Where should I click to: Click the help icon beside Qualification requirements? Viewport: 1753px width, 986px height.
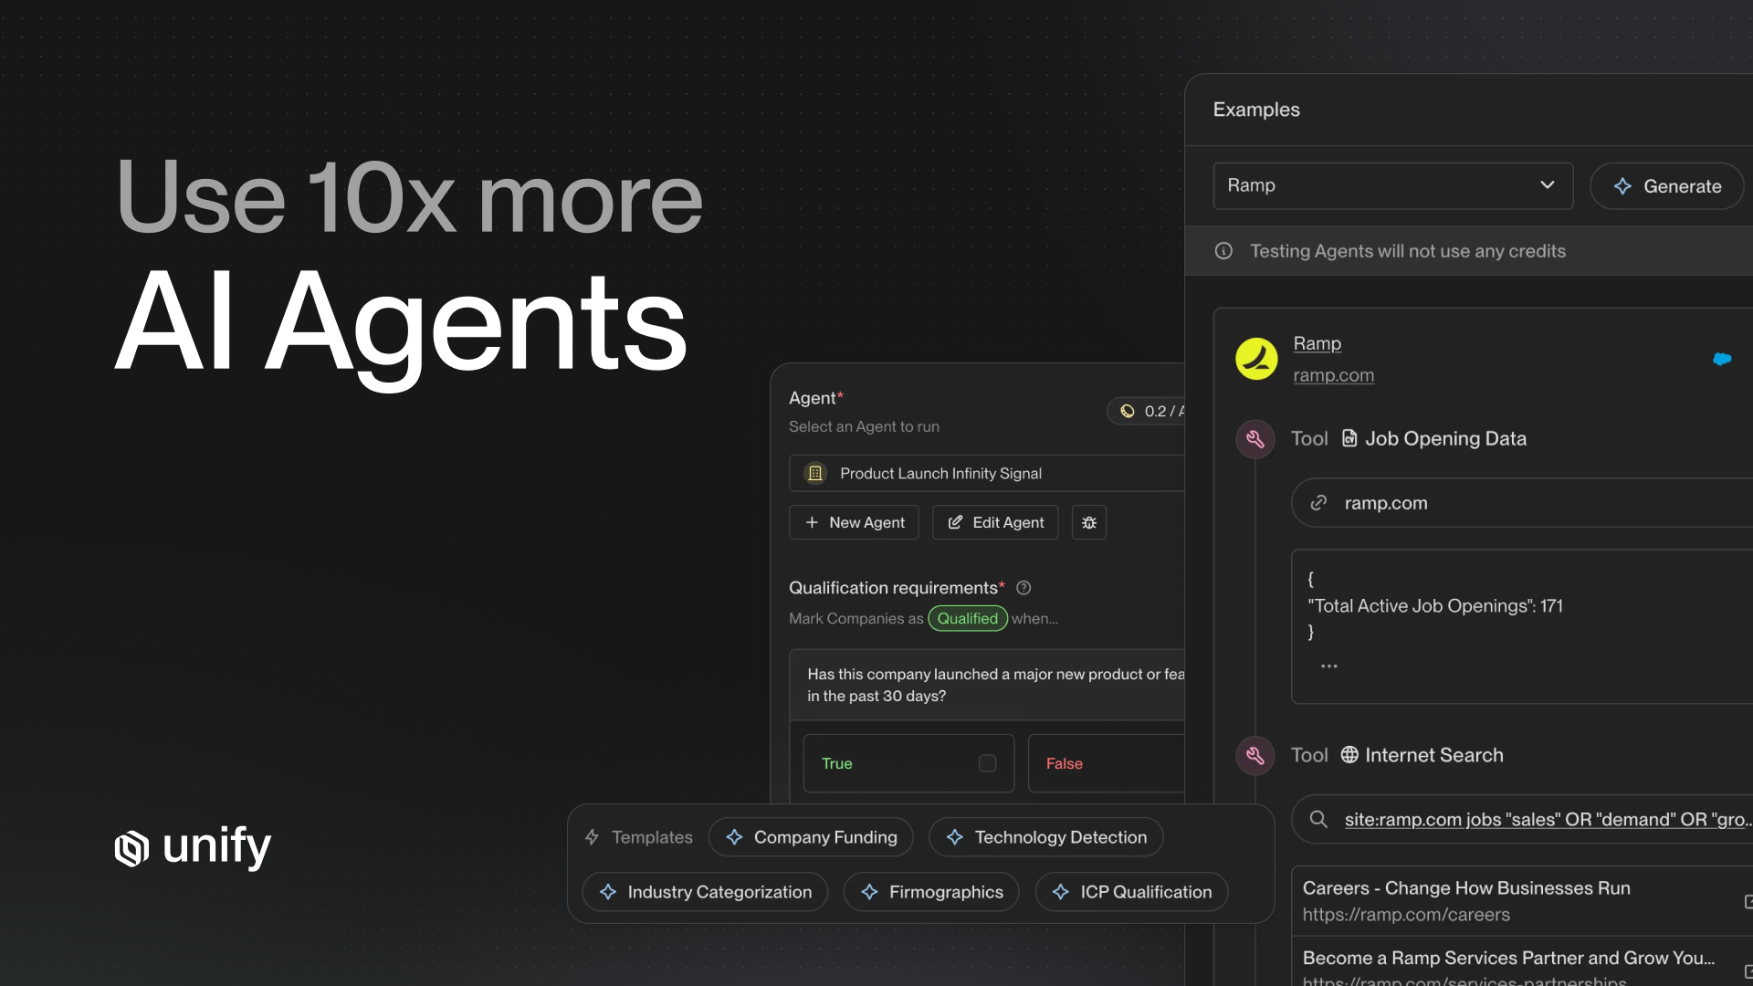[1023, 588]
